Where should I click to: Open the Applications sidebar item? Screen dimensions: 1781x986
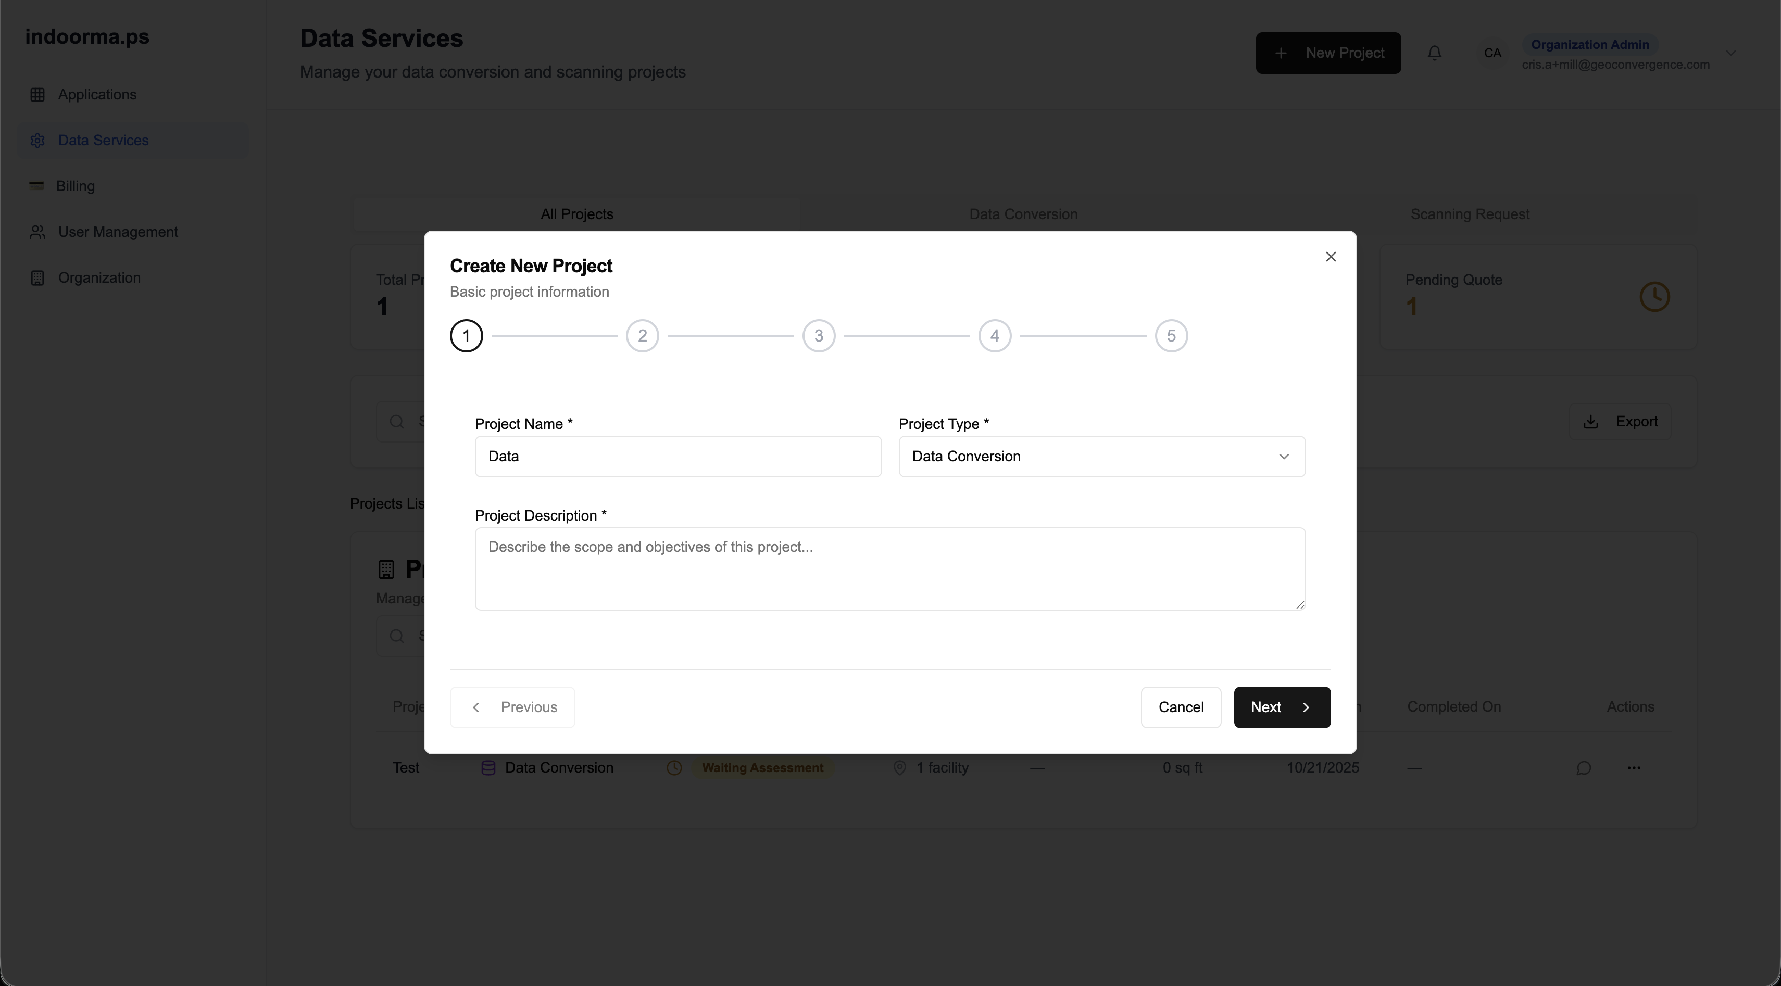point(132,95)
